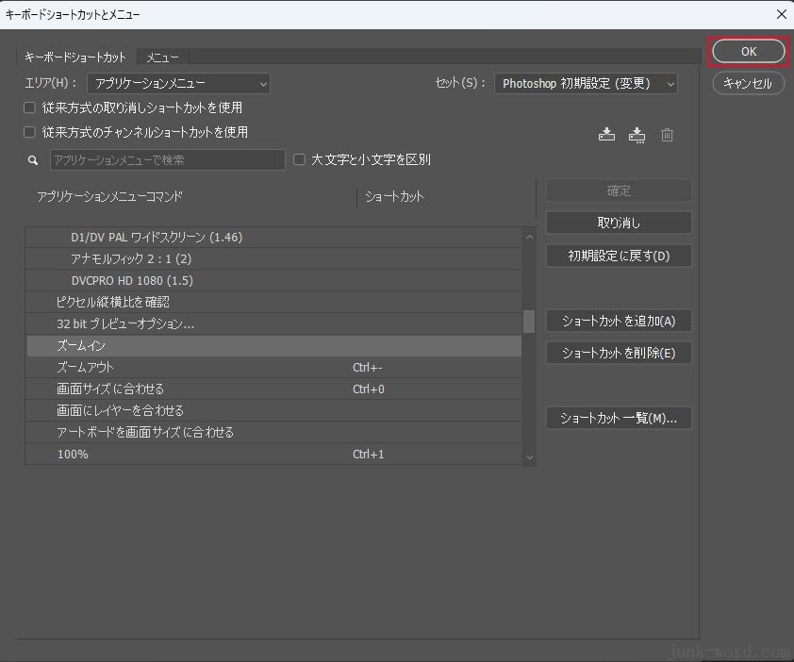Click scroll up arrow in command list
This screenshot has width=794, height=662.
(529, 237)
